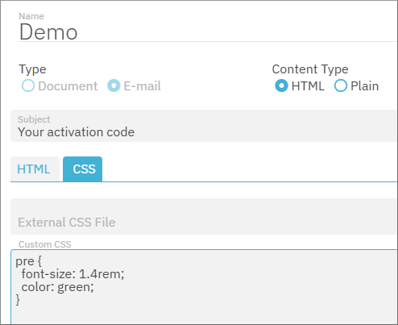Click the Custom CSS label
Screen dimensions: 398x325
click(45, 244)
